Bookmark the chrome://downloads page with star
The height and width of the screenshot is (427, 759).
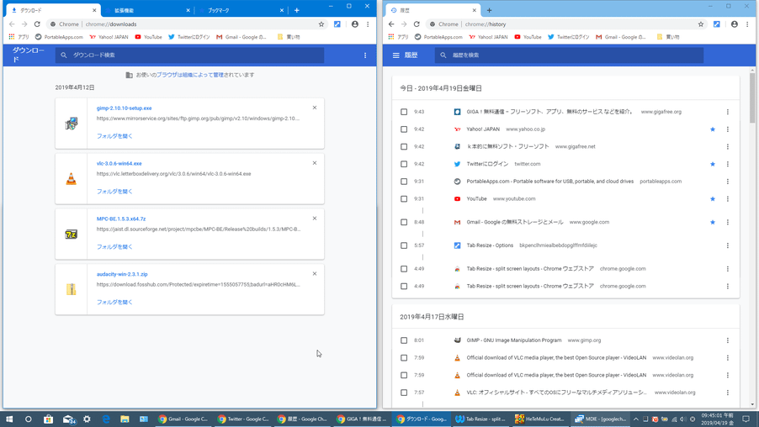321,24
